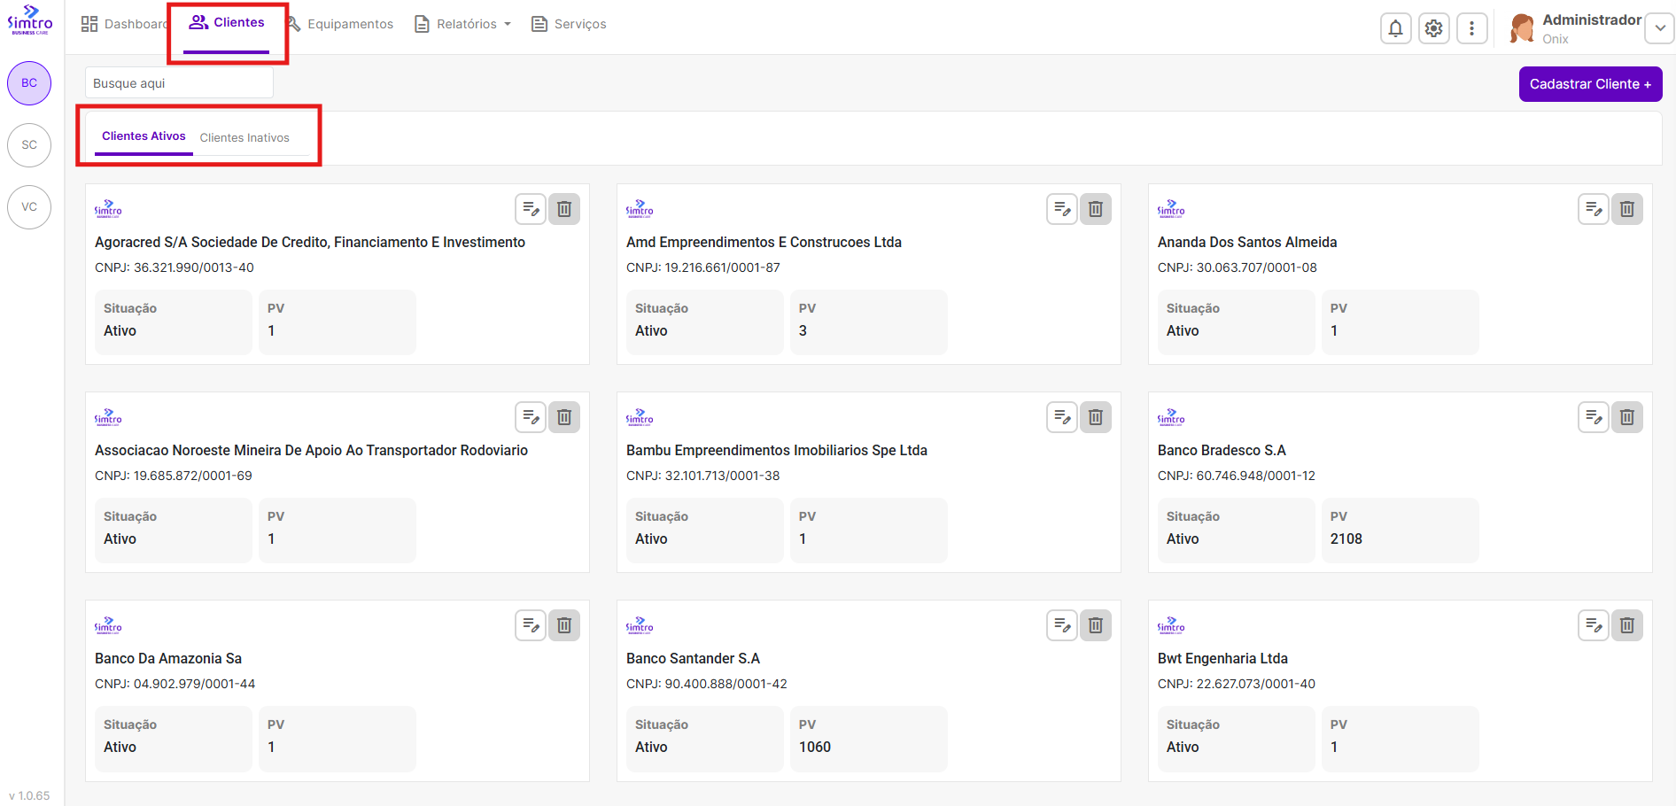This screenshot has height=806, width=1676.
Task: Delete the Banco Santander S.A client
Action: point(1095,625)
